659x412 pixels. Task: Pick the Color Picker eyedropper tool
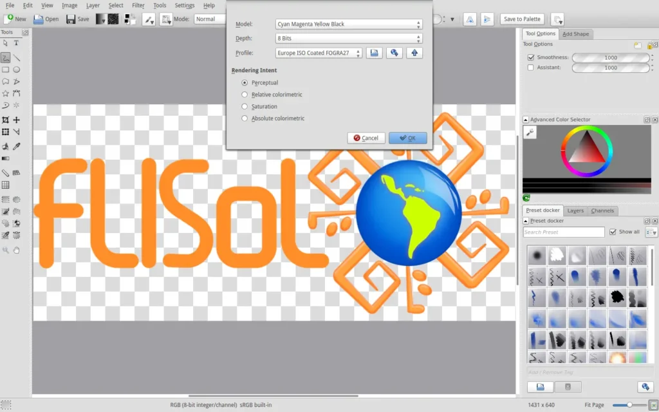tap(16, 146)
